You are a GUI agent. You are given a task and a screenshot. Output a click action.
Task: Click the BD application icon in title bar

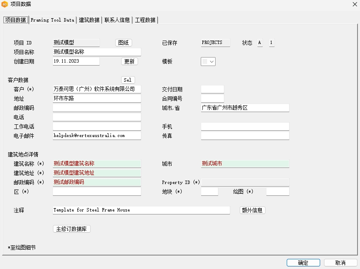pyautogui.click(x=5, y=4)
